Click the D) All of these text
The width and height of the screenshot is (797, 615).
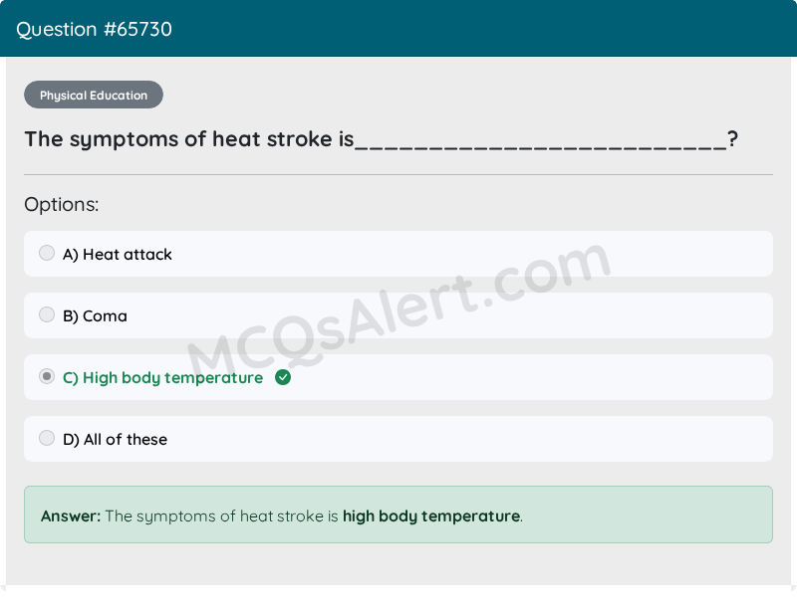pyautogui.click(x=115, y=439)
